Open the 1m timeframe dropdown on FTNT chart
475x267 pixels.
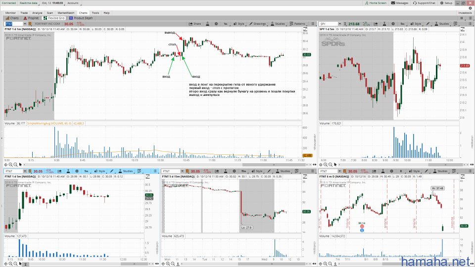tap(226, 24)
